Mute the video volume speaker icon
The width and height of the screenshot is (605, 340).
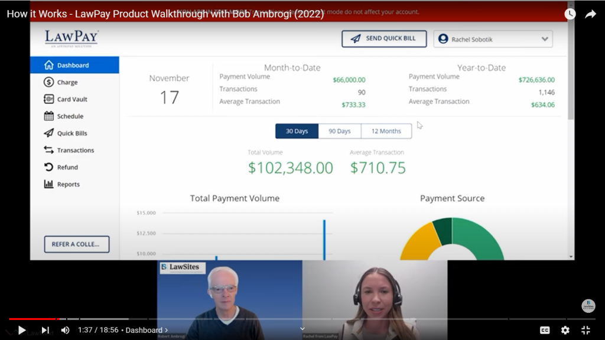[x=65, y=330]
